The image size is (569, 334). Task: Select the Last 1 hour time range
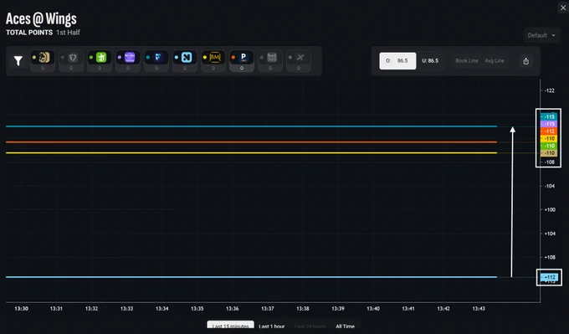coord(271,326)
